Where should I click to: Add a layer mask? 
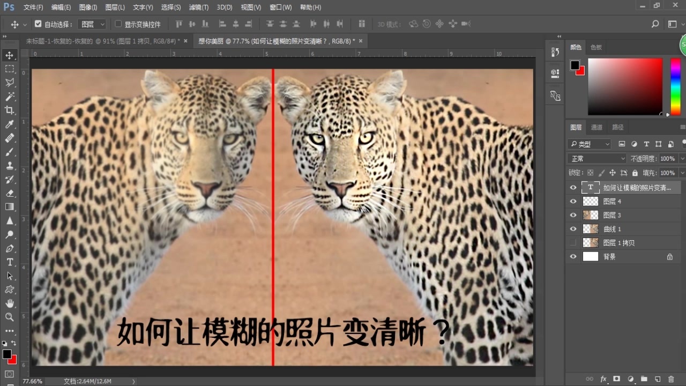[617, 378]
